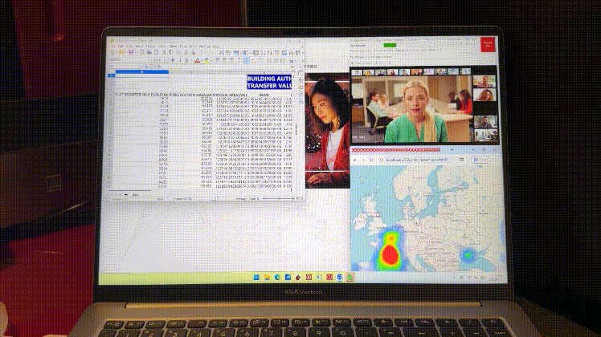Viewport: 601px width, 337px height.
Task: Open the green LibreOffice Calc taskbar icon
Action: (x=350, y=278)
